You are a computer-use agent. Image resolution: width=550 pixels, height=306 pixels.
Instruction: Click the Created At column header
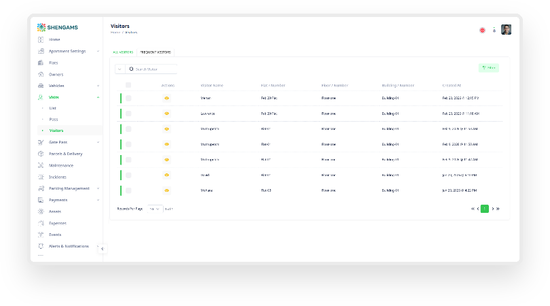coord(452,86)
